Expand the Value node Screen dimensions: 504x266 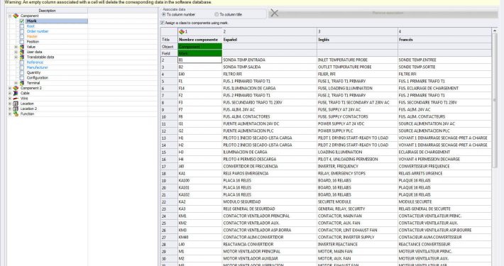[x=16, y=47]
